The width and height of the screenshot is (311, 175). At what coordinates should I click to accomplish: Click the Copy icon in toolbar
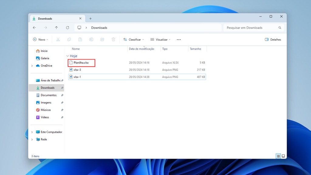69,39
